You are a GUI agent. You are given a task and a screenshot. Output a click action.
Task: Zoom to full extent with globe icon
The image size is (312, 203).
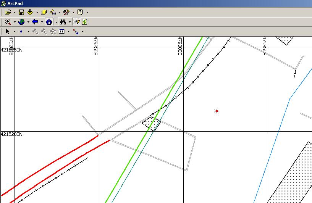(x=21, y=22)
